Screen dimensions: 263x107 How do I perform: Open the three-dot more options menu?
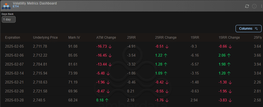262,6
